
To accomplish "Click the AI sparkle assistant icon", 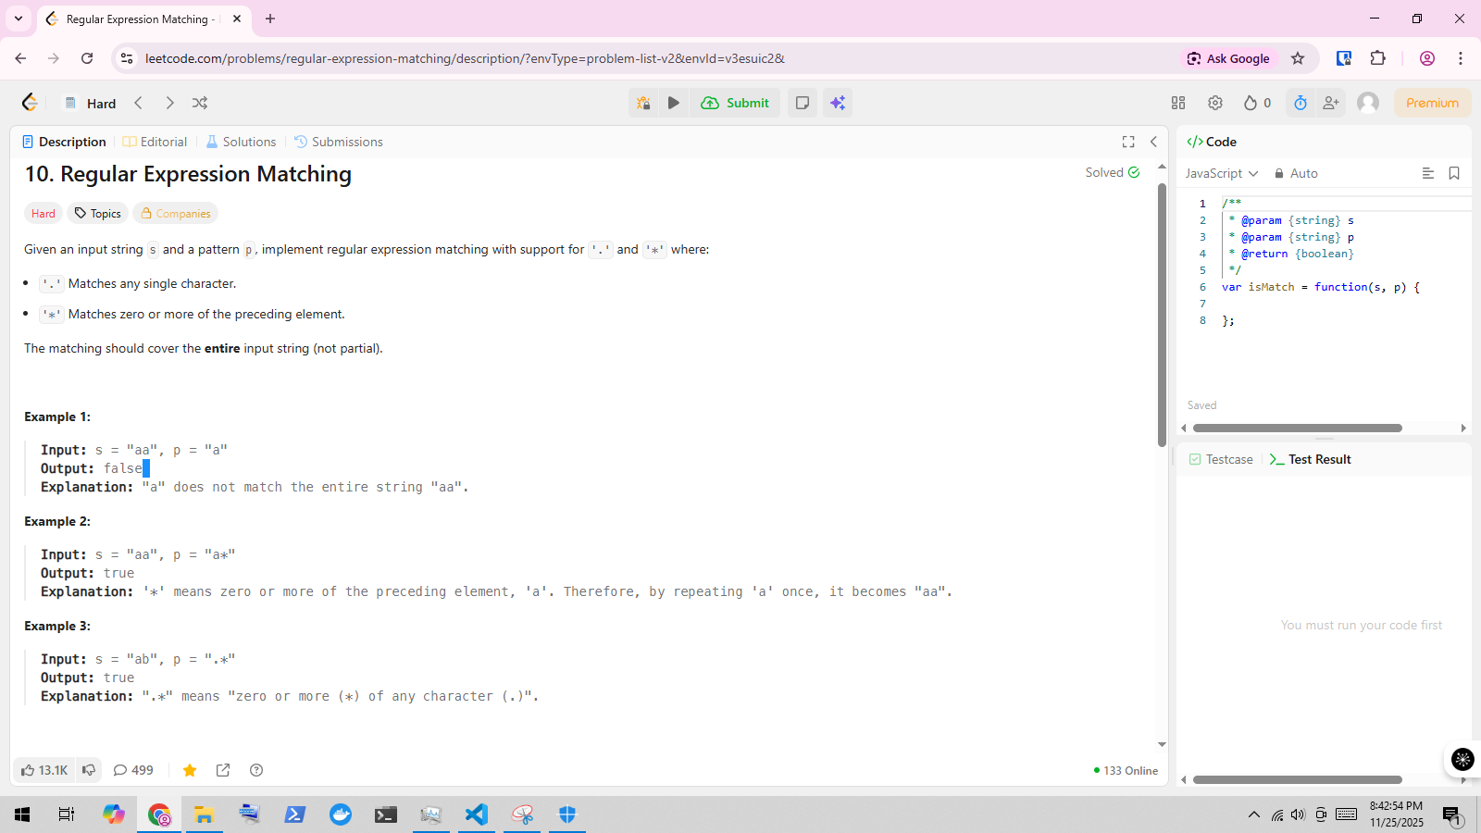I will 838,103.
